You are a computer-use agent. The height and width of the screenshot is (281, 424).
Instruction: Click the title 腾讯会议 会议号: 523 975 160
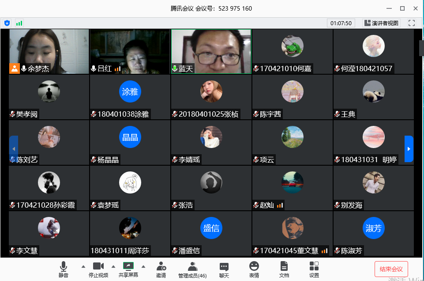(x=211, y=8)
